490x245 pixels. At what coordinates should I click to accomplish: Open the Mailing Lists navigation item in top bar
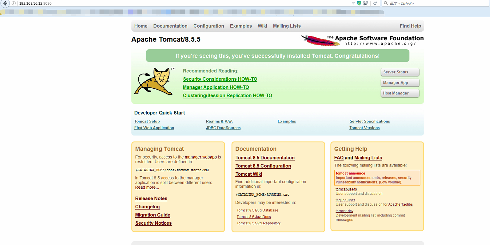coord(287,26)
